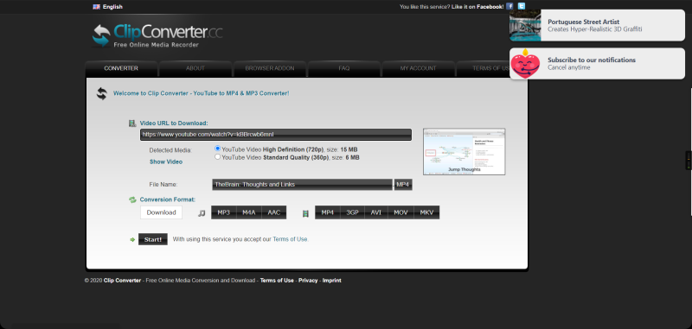The image size is (692, 329).
Task: Choose MKV conversion format
Action: [x=426, y=212]
